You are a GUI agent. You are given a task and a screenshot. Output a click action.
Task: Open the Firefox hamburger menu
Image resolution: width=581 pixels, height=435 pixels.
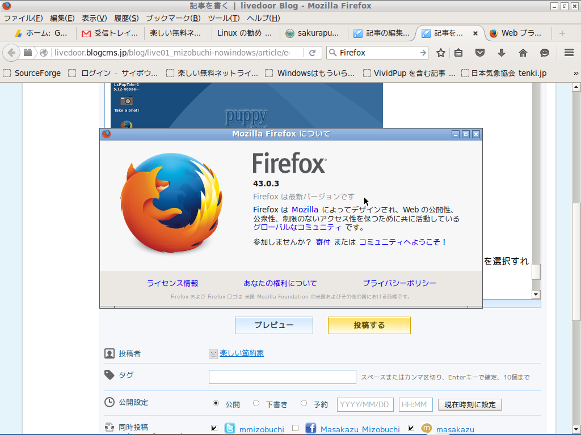569,53
